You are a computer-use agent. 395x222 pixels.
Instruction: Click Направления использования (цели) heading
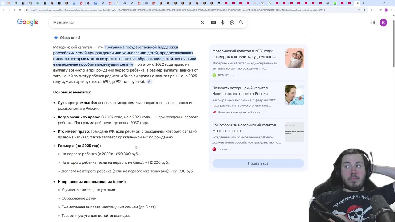92,182
